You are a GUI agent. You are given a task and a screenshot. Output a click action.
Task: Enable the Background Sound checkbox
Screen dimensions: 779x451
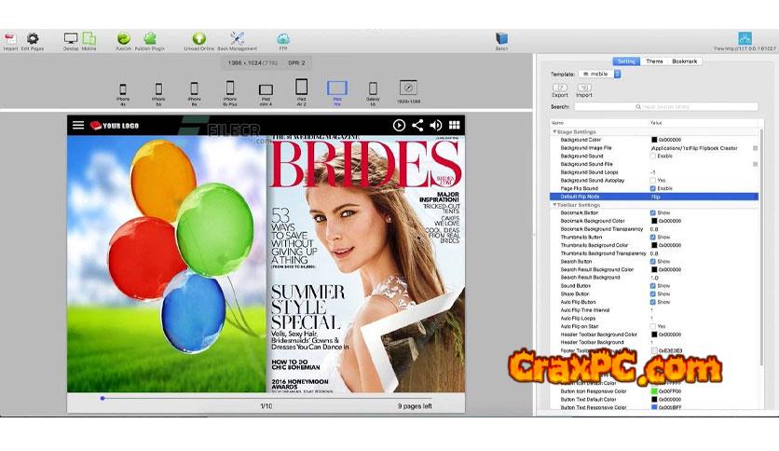653,156
